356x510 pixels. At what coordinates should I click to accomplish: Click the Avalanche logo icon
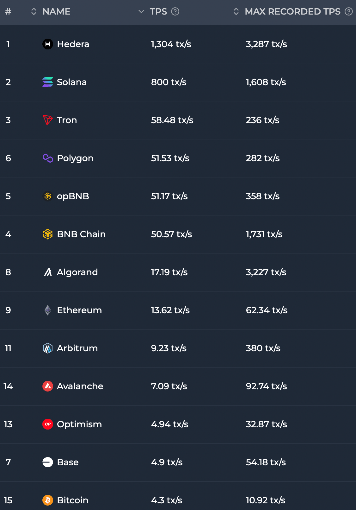tap(48, 386)
